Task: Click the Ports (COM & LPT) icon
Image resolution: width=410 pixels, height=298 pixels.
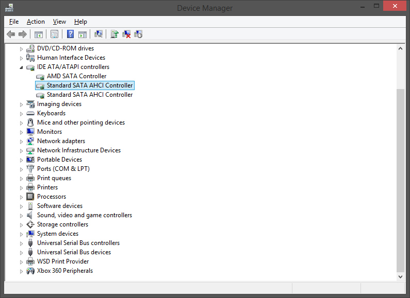Action: click(30, 169)
